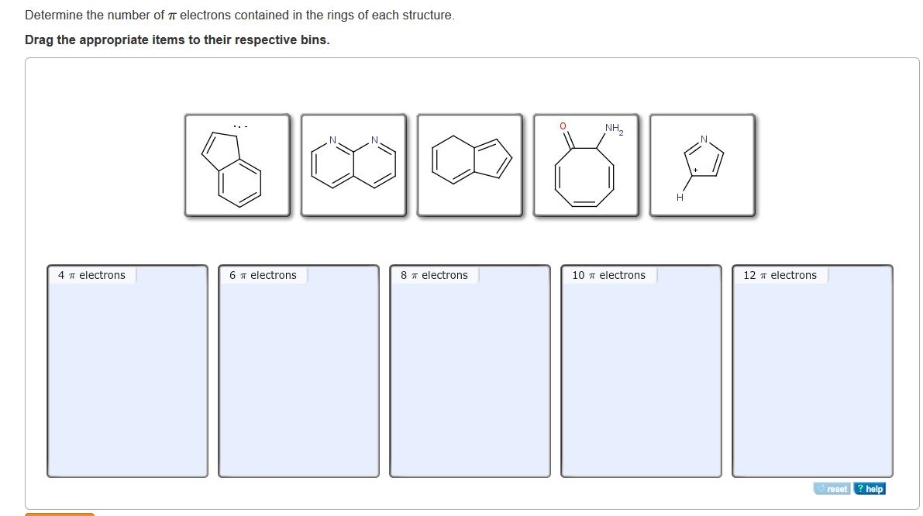Click empty drop area of 12 π electrons bin

pos(813,380)
